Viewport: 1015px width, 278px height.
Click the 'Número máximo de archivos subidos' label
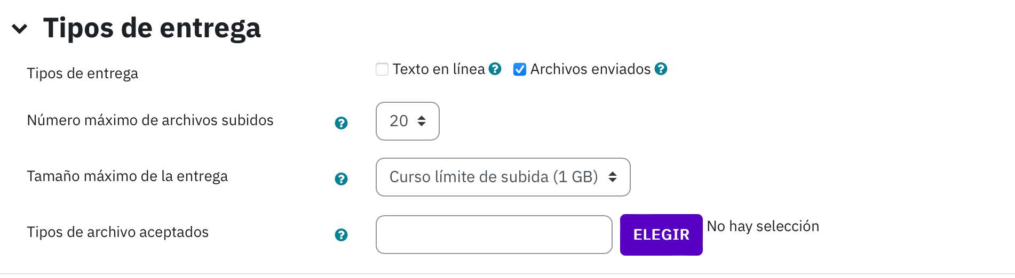point(150,120)
